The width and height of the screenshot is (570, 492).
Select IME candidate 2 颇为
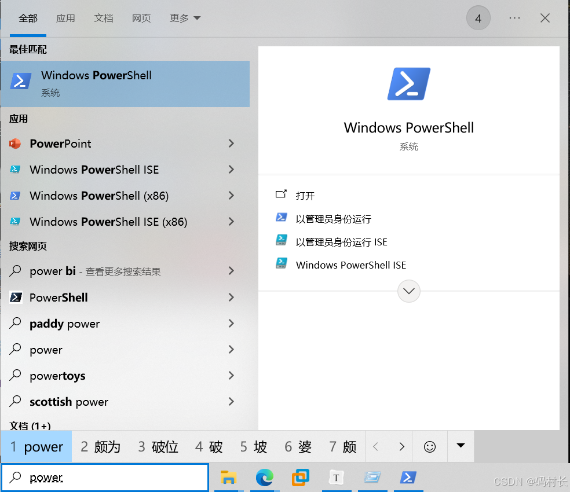pyautogui.click(x=100, y=447)
